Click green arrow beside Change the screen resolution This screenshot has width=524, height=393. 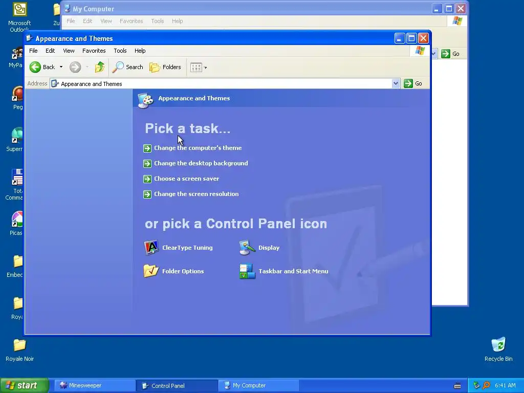point(147,194)
